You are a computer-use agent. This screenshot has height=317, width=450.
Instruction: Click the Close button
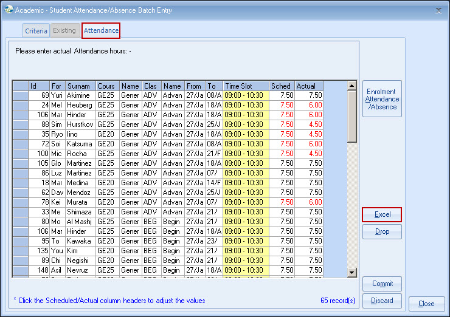click(x=426, y=304)
